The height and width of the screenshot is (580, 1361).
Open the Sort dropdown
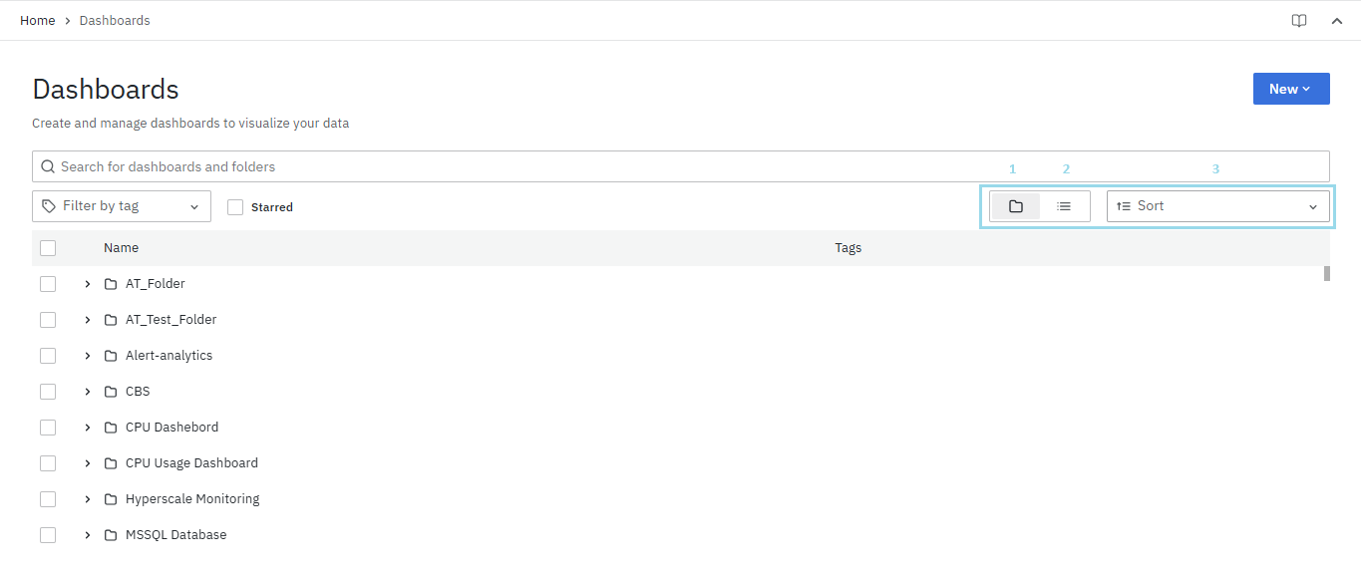pos(1217,206)
